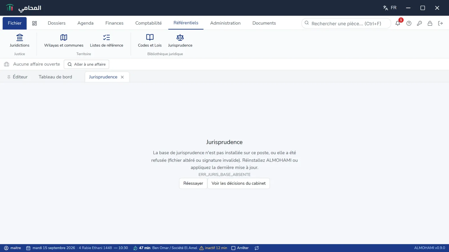Switch to the Finances ribbon tab
This screenshot has width=449, height=252.
click(x=114, y=23)
